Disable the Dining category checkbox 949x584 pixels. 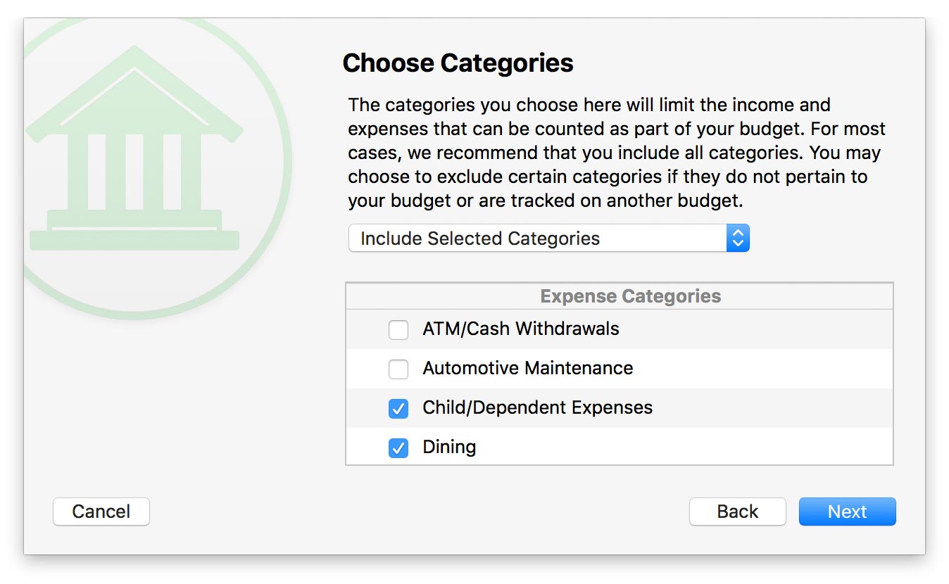point(398,447)
